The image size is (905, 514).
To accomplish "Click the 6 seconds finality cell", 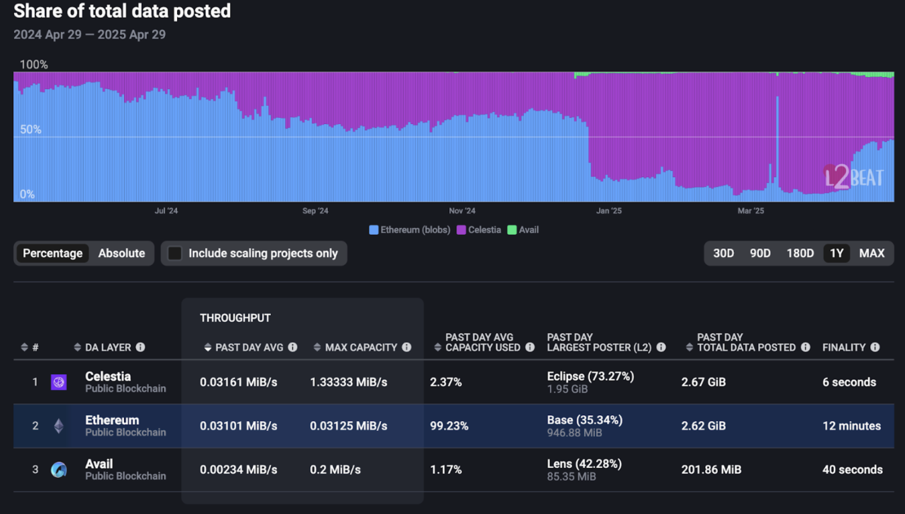I will [849, 382].
